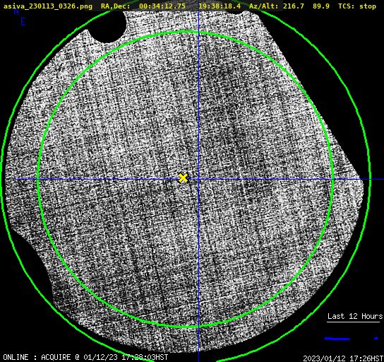
Task: Click the crosshair intersection at image center
Action: click(198, 180)
